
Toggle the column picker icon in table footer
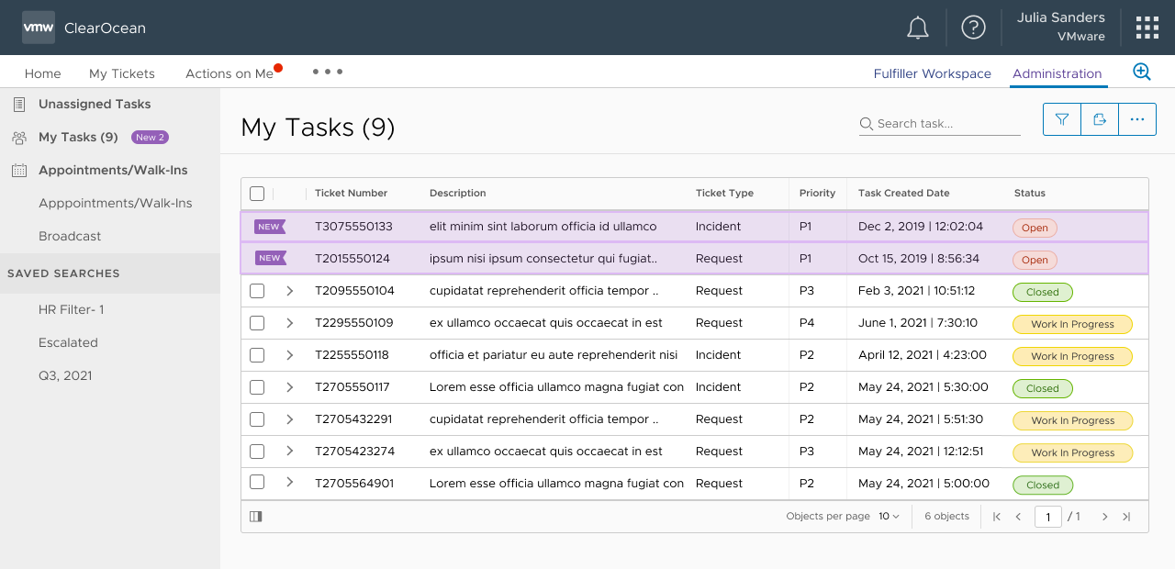(x=256, y=517)
